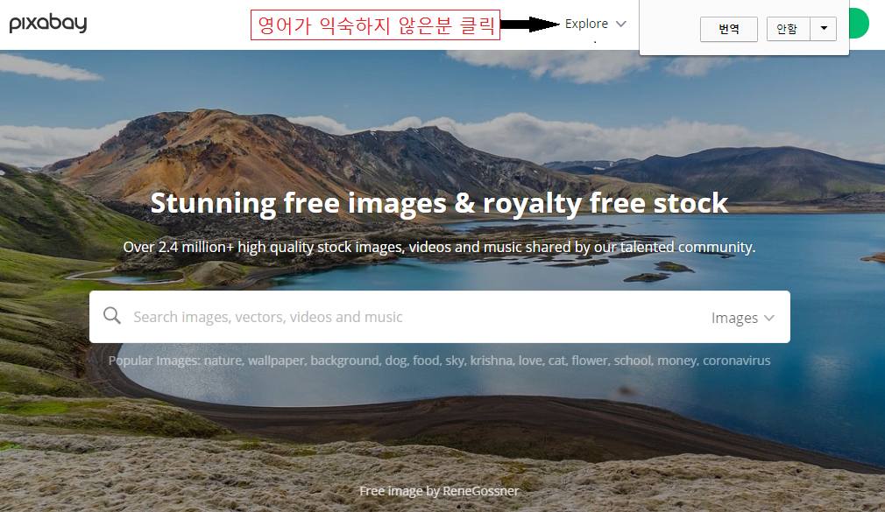Open the Images type dropdown

(x=743, y=318)
